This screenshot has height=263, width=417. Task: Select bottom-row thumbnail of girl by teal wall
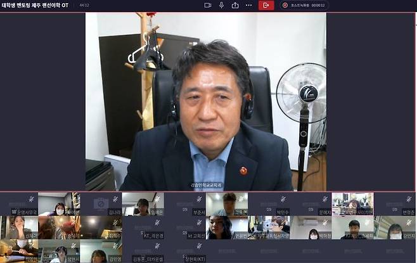tap(101, 251)
